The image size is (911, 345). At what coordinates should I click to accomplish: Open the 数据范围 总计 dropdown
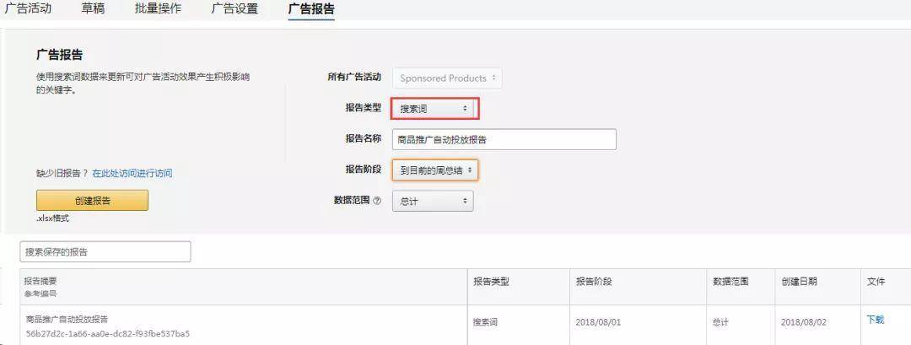[433, 201]
